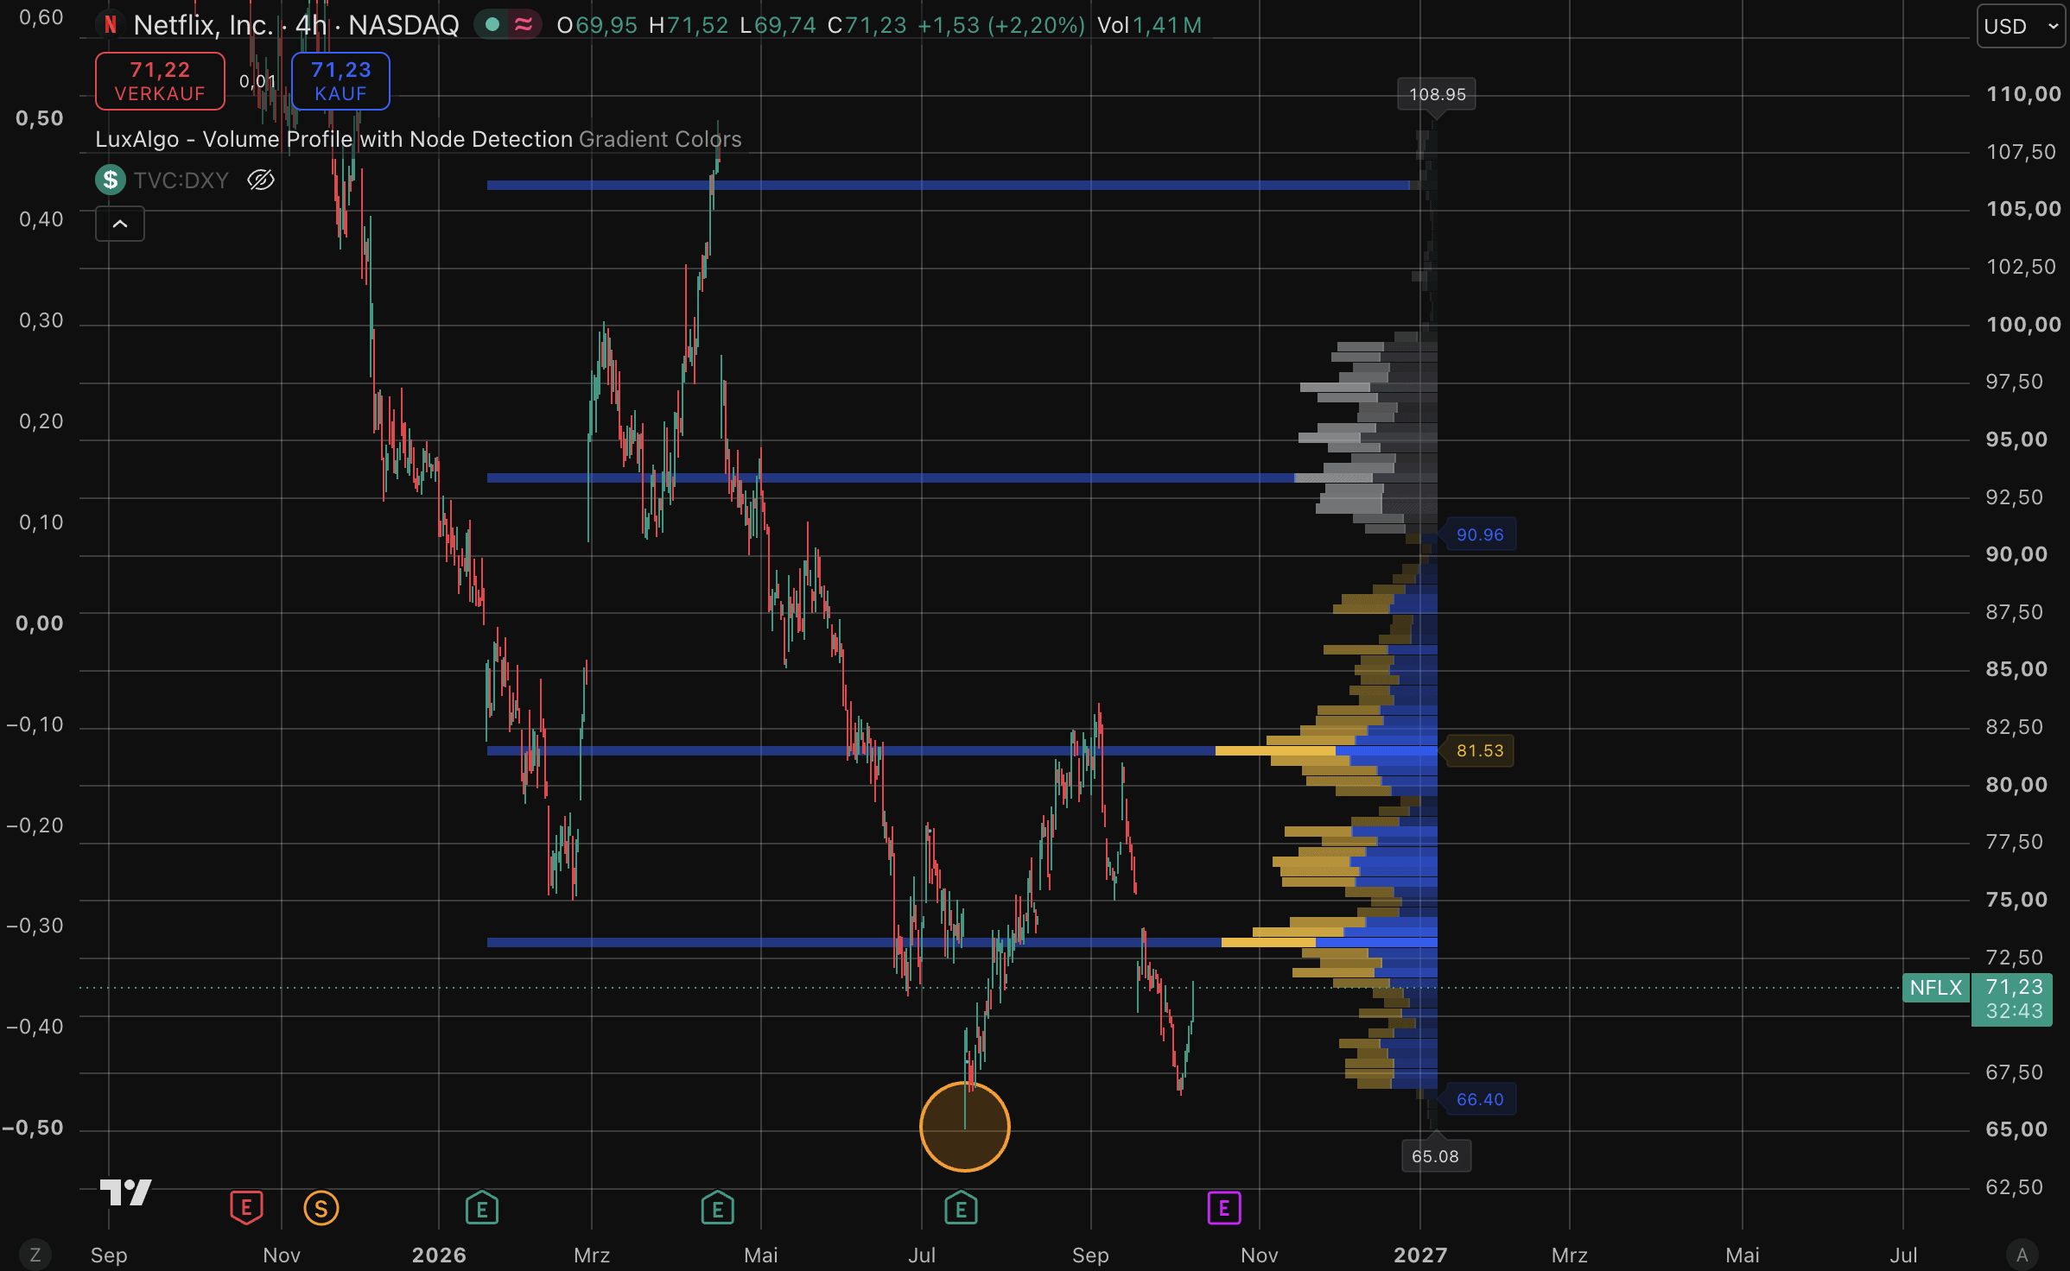Click the 71,23 current price tag on the axis
2070x1271 pixels.
tap(2013, 999)
